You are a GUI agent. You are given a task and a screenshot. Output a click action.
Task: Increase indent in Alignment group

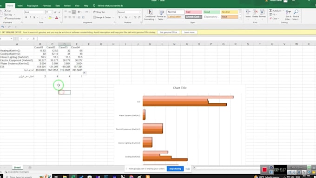click(x=83, y=17)
